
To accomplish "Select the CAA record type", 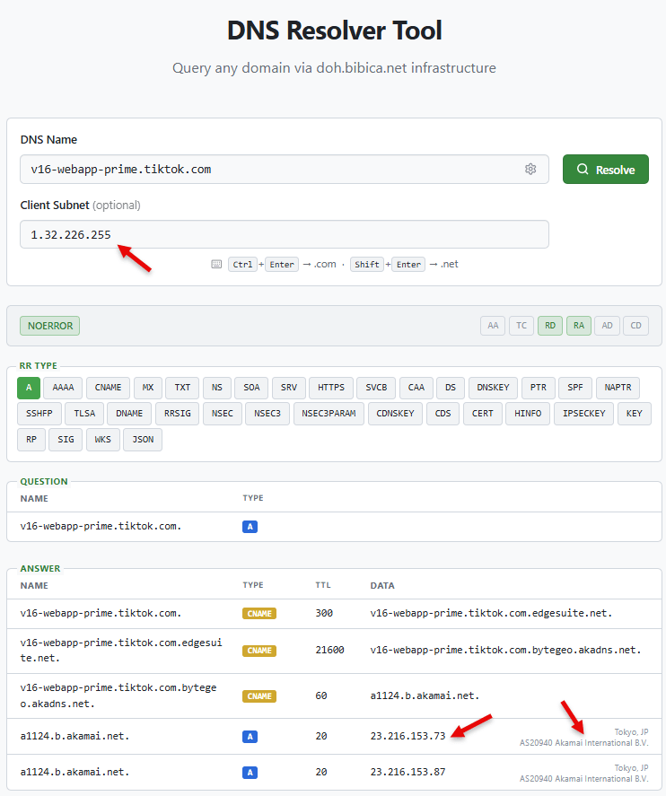I will point(416,388).
